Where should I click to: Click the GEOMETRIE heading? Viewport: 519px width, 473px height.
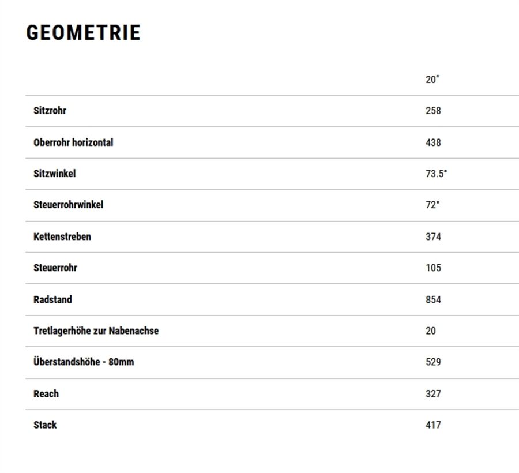click(84, 33)
